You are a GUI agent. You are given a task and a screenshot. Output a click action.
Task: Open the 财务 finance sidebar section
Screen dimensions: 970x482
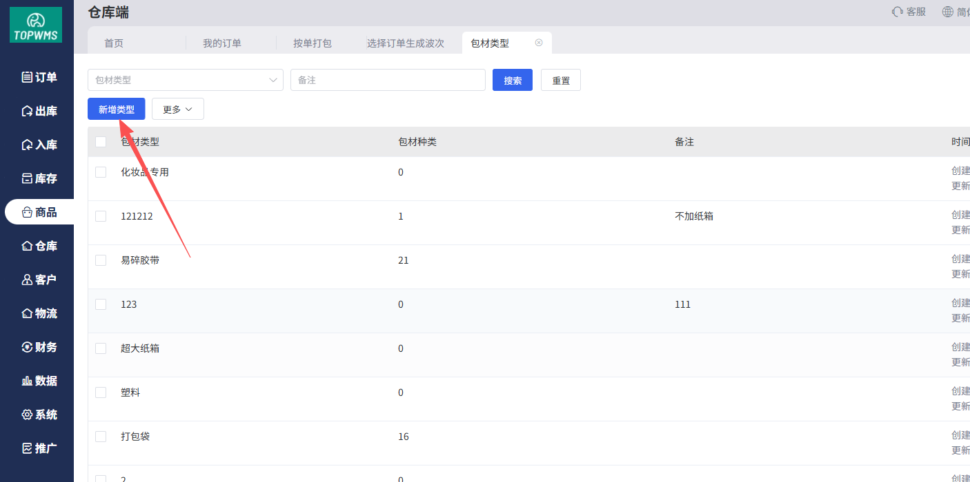(x=39, y=347)
